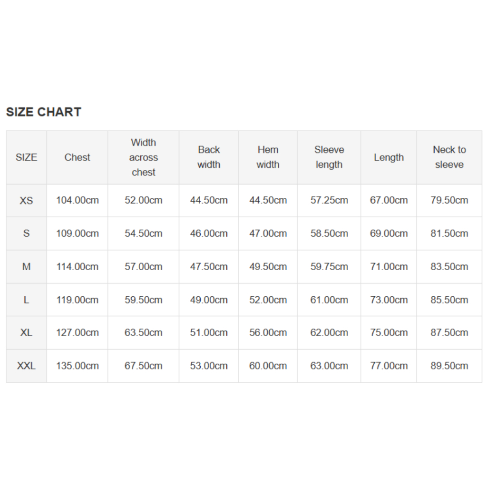487x487 pixels.
Task: Select the Chest column header
Action: (x=77, y=157)
